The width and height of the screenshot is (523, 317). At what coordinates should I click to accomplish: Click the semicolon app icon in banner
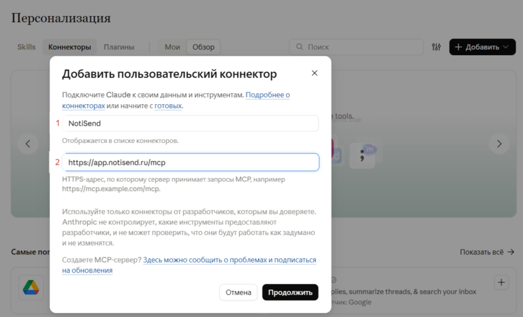tap(363, 156)
